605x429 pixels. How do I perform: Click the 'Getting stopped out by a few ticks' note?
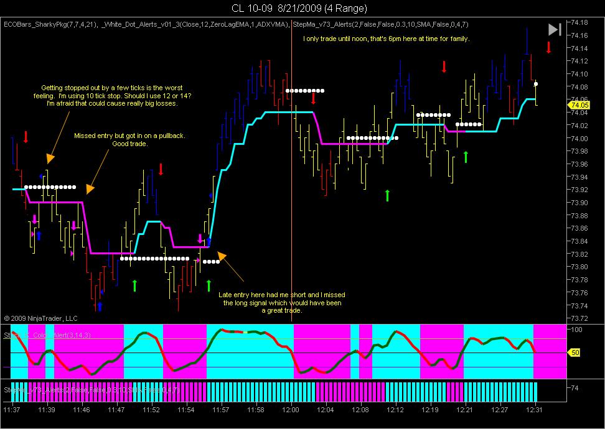coord(112,96)
